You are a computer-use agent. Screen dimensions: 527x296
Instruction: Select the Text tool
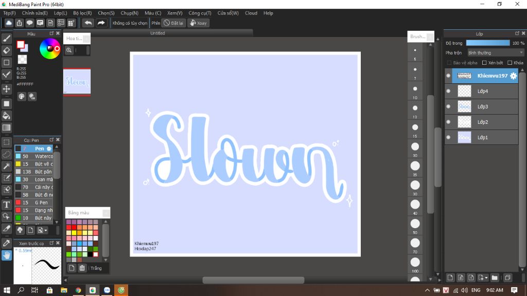(6, 205)
